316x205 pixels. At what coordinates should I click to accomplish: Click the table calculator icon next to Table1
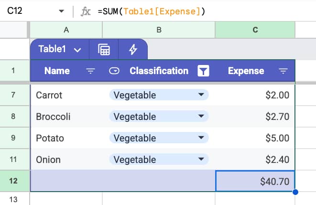click(104, 49)
